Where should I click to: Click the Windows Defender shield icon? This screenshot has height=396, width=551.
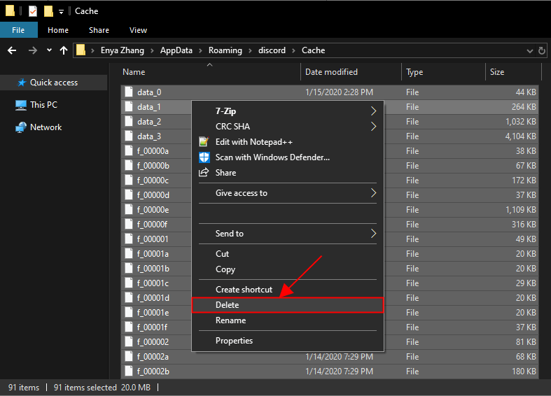pyautogui.click(x=204, y=157)
